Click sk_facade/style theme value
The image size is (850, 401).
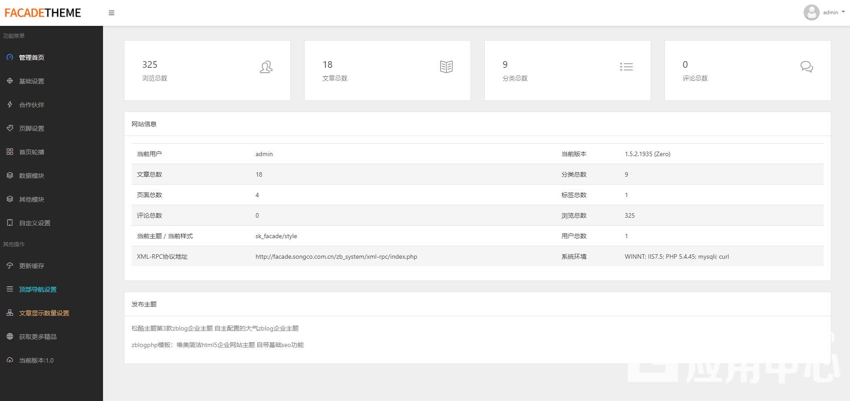pyautogui.click(x=276, y=236)
